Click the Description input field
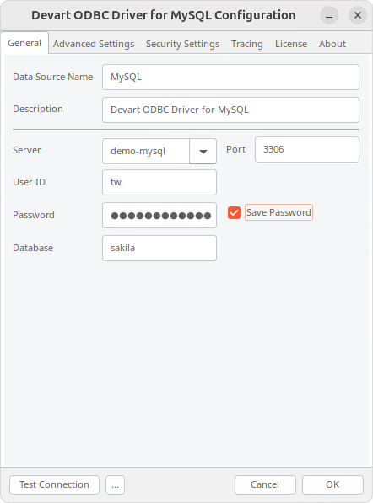 tap(230, 110)
